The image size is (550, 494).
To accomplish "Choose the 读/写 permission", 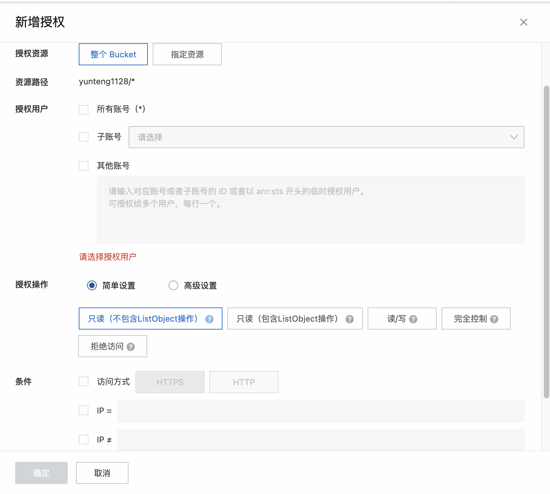I will coord(402,319).
